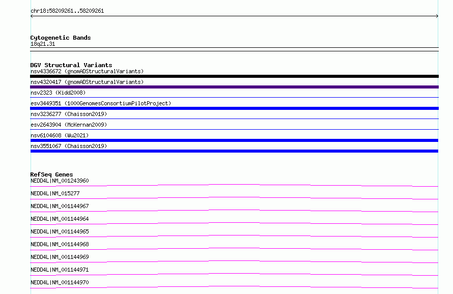Click the purple bar under nsv4320417
The width and height of the screenshot is (453, 294).
tap(234, 87)
